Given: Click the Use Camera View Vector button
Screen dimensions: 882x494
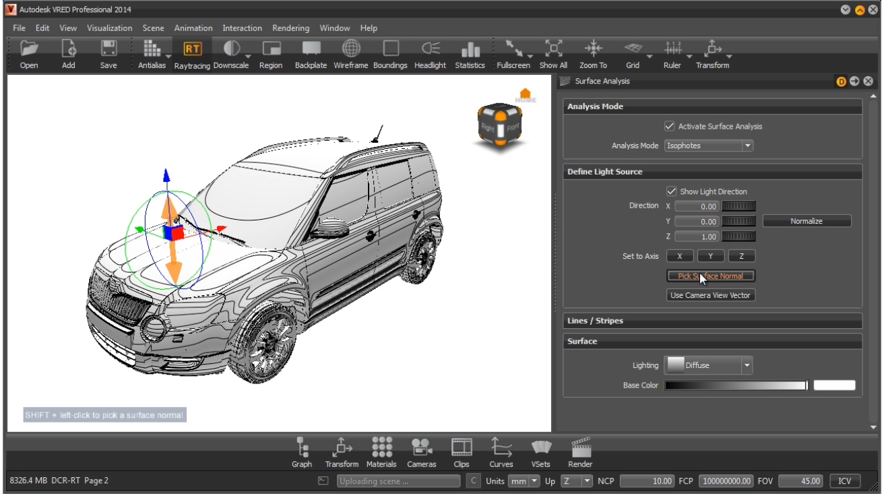Looking at the screenshot, I should (711, 295).
